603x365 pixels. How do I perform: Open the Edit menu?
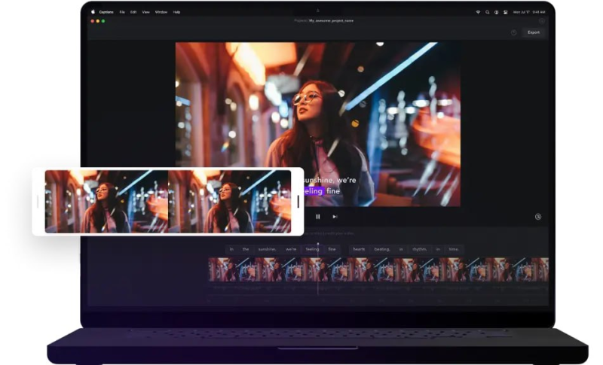coord(133,12)
